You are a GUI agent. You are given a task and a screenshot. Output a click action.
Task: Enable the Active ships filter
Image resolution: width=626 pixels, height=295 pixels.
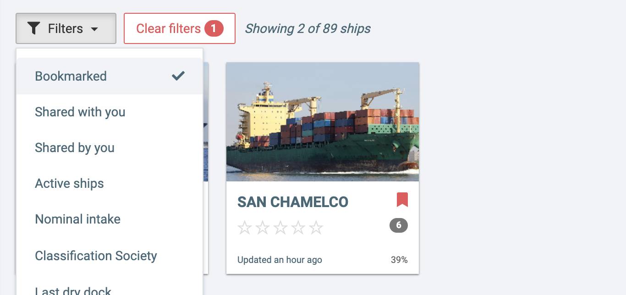point(110,183)
